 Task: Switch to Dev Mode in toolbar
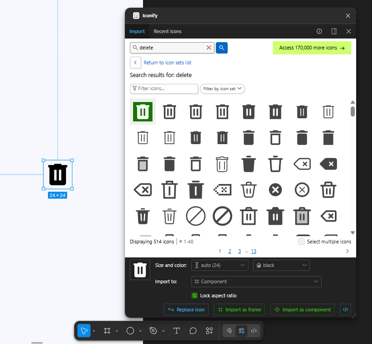pos(254,331)
